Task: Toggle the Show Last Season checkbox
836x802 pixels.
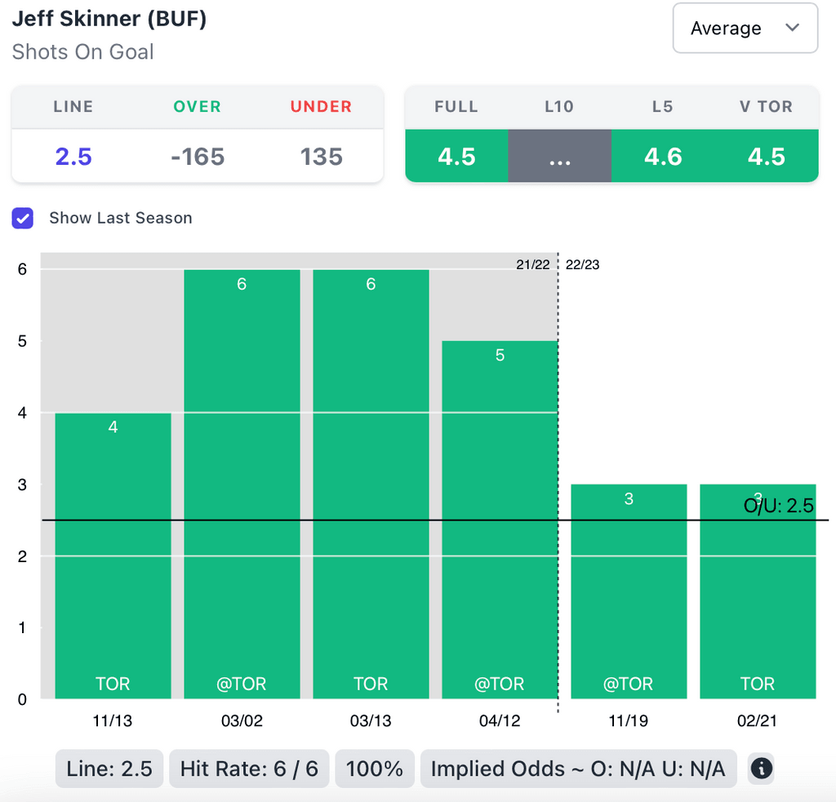Action: 23,218
